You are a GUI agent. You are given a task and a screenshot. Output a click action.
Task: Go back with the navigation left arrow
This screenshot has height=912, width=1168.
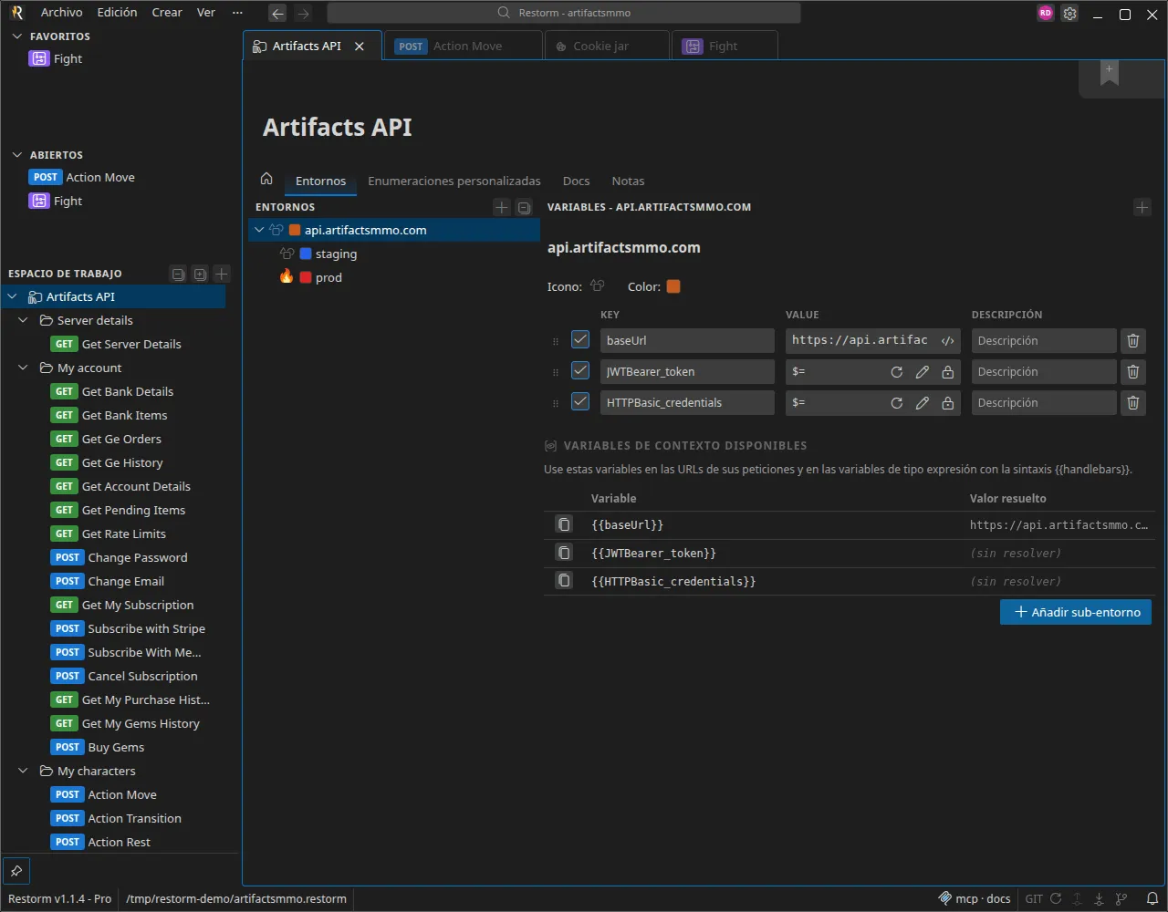pos(278,14)
